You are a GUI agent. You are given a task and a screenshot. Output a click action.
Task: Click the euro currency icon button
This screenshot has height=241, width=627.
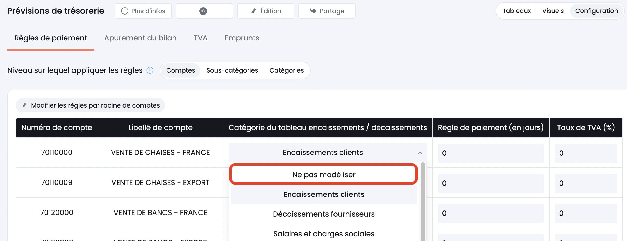click(x=204, y=11)
